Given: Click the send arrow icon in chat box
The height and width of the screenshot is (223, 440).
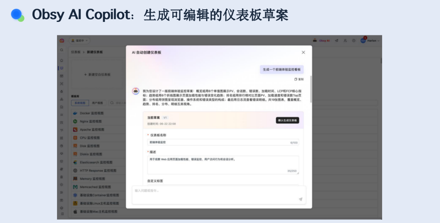Looking at the screenshot, I should 301,199.
